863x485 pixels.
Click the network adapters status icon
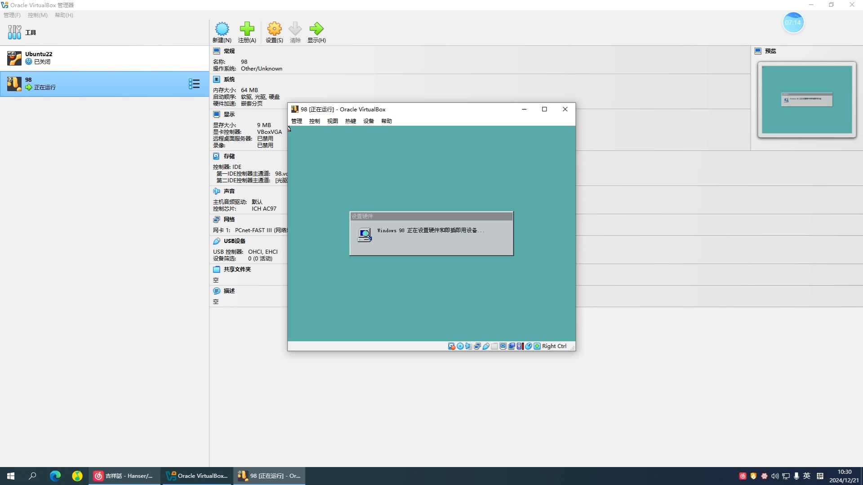coord(477,346)
